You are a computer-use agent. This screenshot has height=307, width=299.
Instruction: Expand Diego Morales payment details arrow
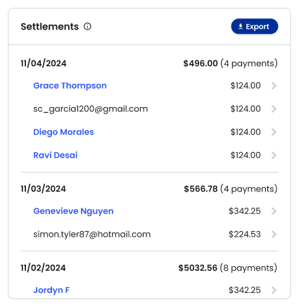coord(274,132)
